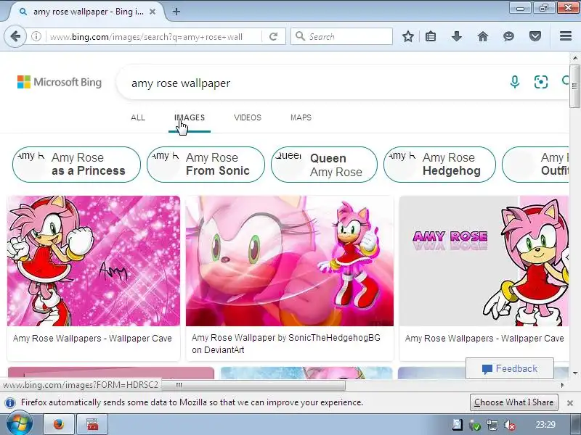Go to Firefox home page icon
The width and height of the screenshot is (581, 435).
click(x=482, y=36)
